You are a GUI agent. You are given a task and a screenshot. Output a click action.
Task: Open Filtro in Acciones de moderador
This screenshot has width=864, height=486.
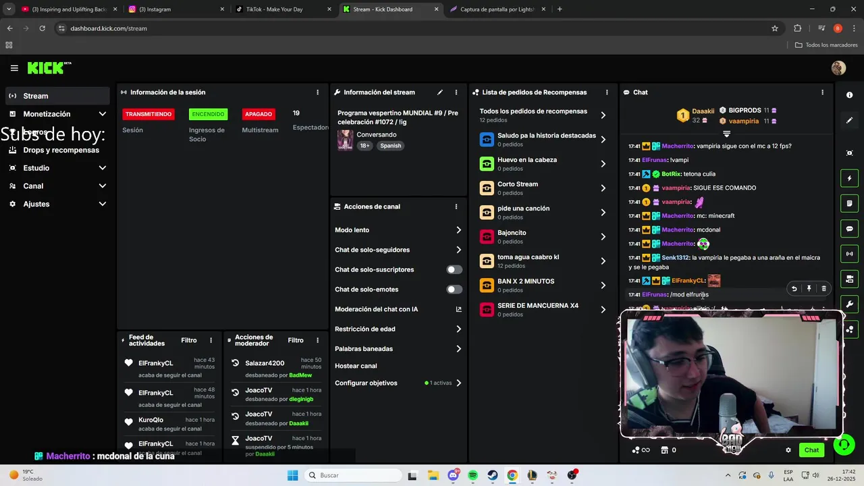pos(296,340)
